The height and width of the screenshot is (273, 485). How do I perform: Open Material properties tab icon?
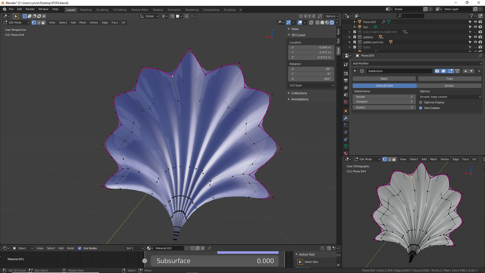coord(346,153)
